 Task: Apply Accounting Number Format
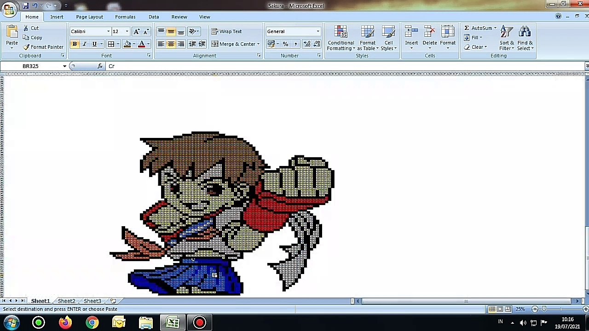(x=271, y=44)
